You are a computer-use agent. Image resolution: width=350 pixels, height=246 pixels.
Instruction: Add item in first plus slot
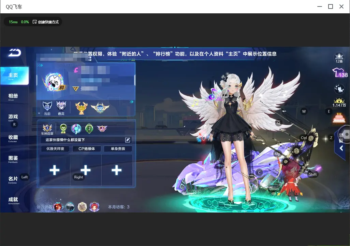coord(55,170)
